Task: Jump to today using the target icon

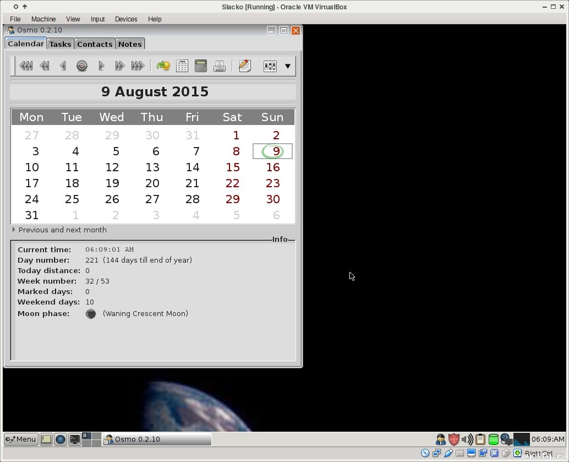Action: tap(82, 66)
